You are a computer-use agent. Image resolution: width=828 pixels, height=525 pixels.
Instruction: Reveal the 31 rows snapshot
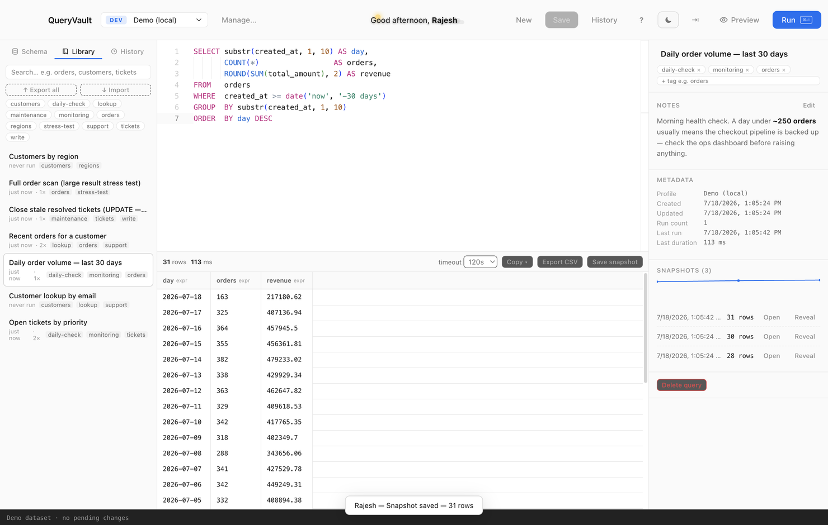(x=805, y=317)
